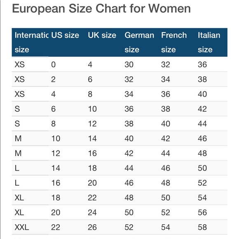Click UK size value 12
The height and width of the screenshot is (239, 239).
[x=92, y=124]
